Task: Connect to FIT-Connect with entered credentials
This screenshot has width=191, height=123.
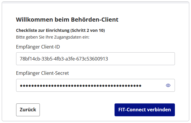Action: pyautogui.click(x=144, y=110)
